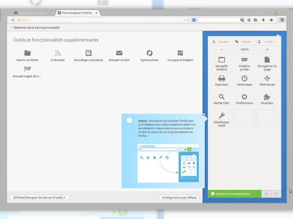Click Couper in the menu panel
This screenshot has height=219, width=293.
click(220, 42)
